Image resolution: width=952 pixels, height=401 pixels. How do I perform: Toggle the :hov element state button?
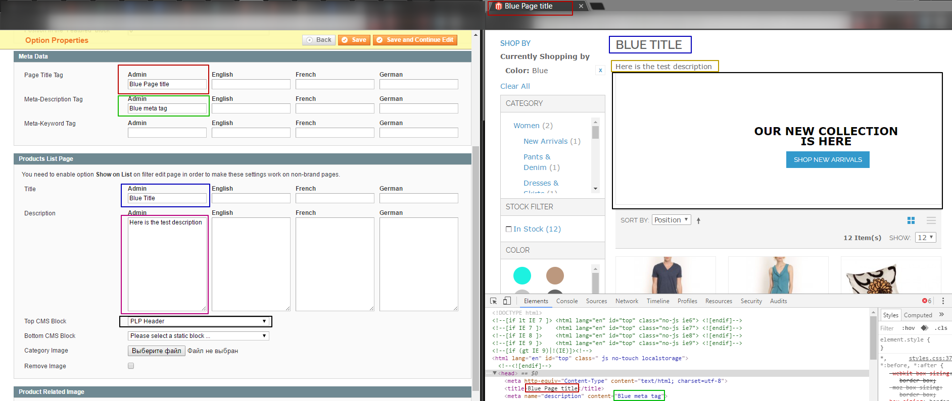(909, 328)
